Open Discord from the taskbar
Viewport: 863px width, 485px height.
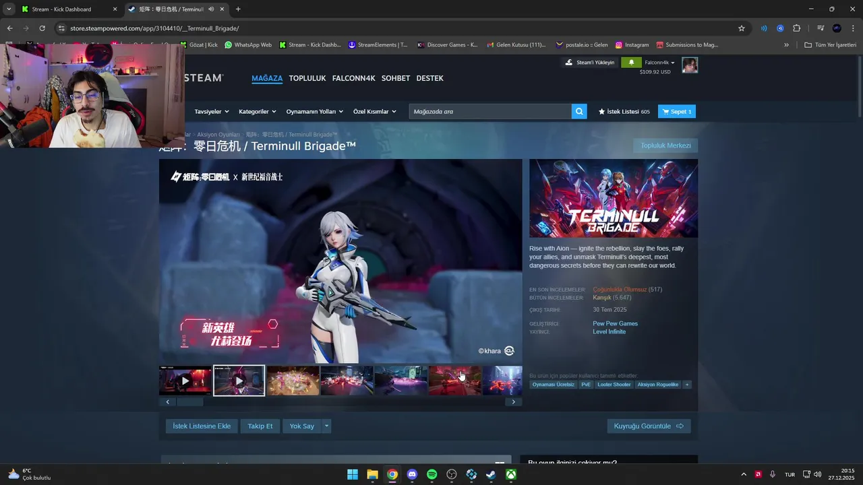(x=412, y=474)
